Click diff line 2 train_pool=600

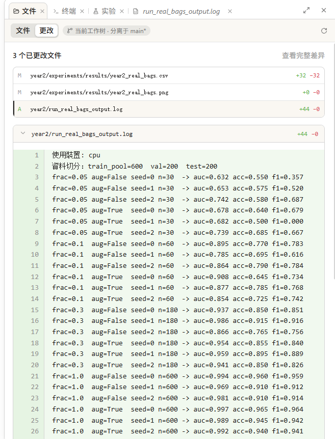(x=169, y=167)
